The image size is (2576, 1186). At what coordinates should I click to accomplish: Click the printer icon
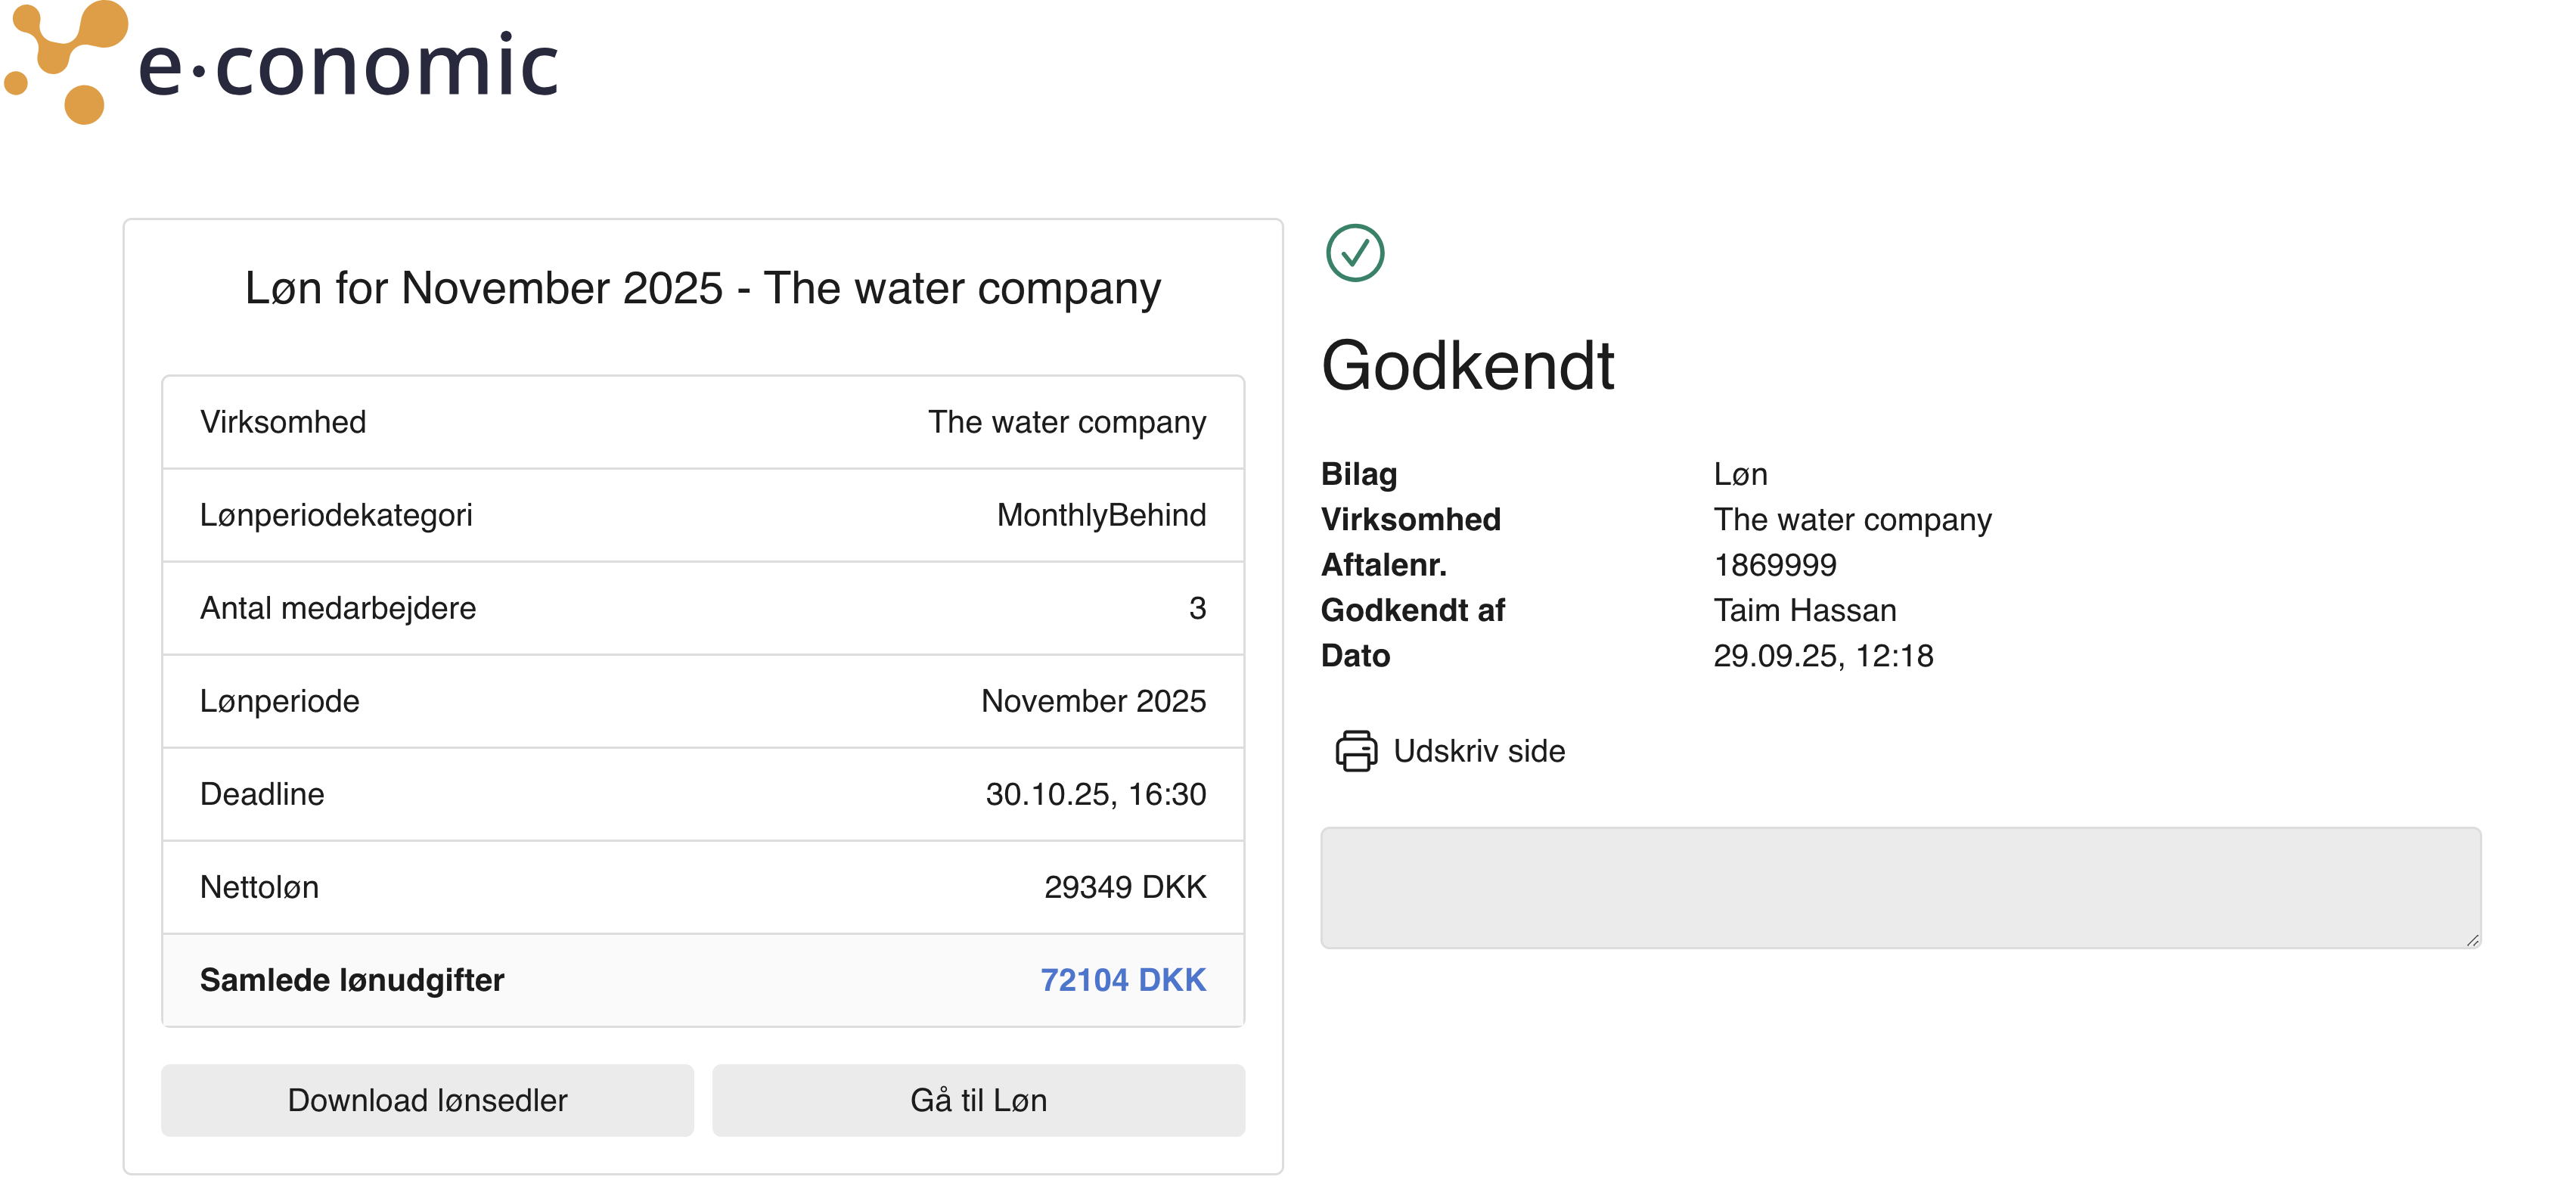click(1355, 751)
